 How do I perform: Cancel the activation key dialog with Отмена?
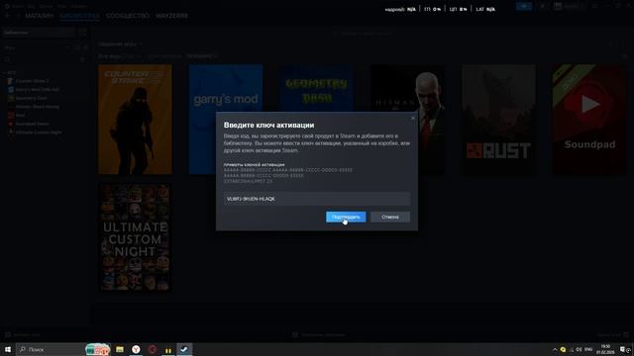390,217
